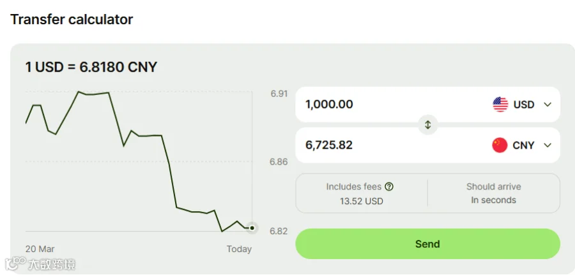Image resolution: width=575 pixels, height=275 pixels.
Task: Click the 'Includes fees' label
Action: 353,187
